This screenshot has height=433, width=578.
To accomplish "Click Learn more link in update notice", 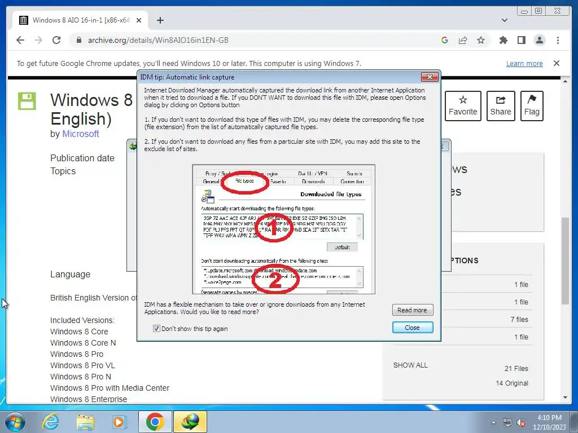I will click(x=524, y=63).
